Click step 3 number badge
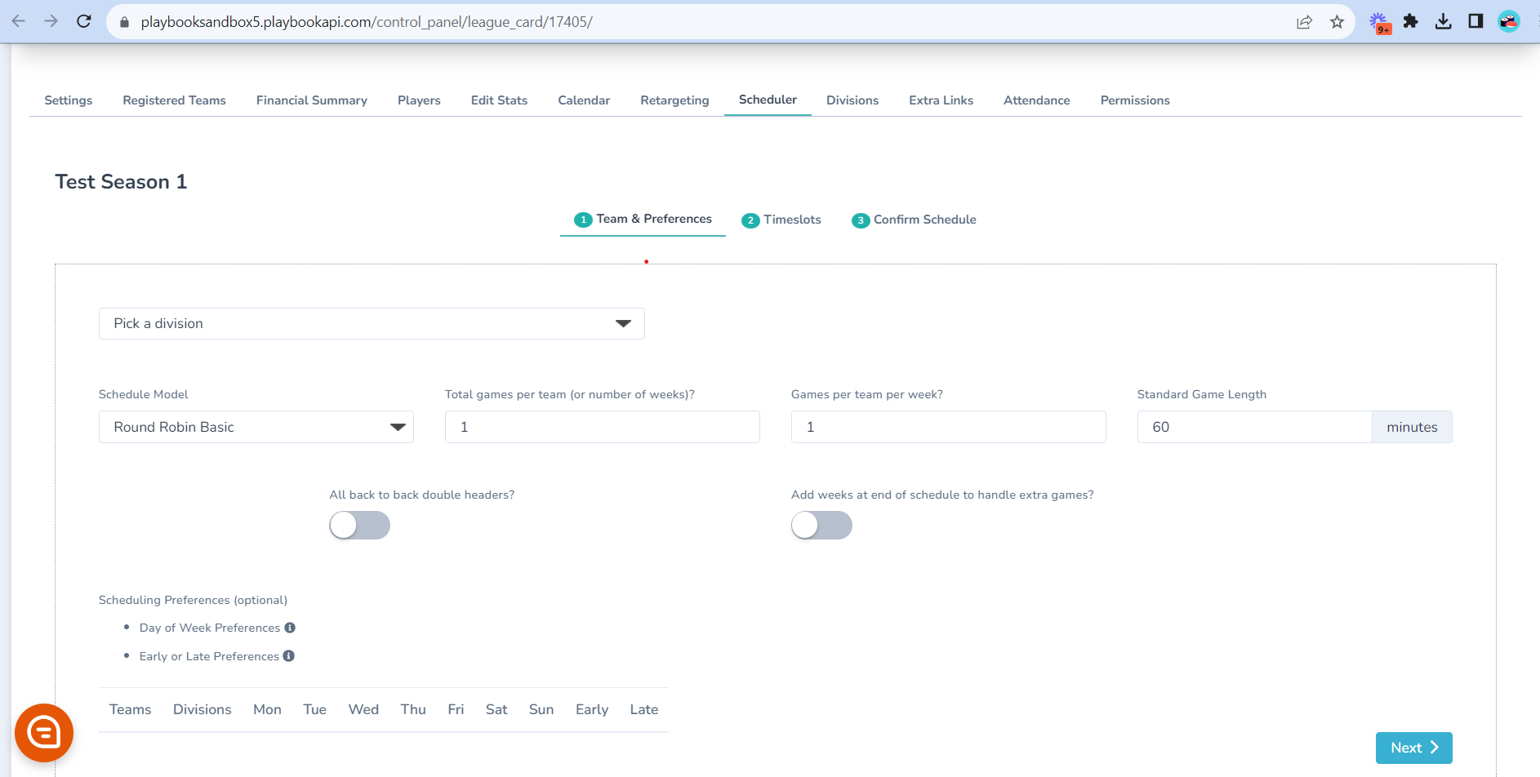This screenshot has width=1540, height=777. (x=861, y=220)
